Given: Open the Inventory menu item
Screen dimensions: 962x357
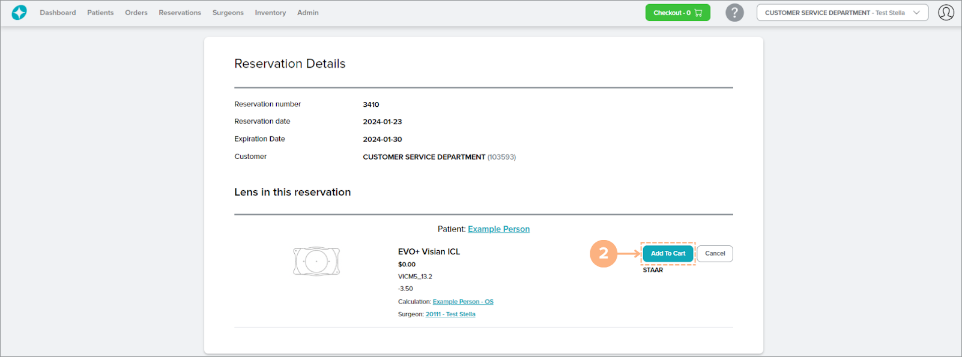Looking at the screenshot, I should [270, 13].
